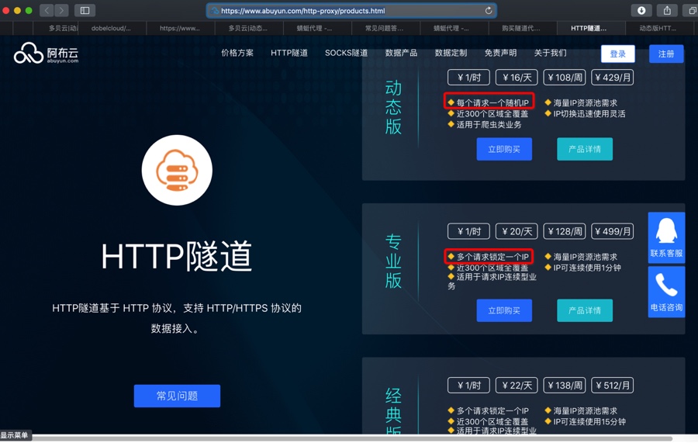Select the ¥1/时 price in 专业版

[x=468, y=231]
